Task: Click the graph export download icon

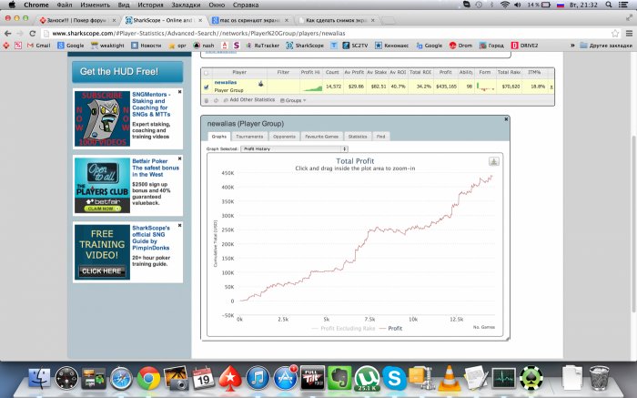Action: (493, 161)
